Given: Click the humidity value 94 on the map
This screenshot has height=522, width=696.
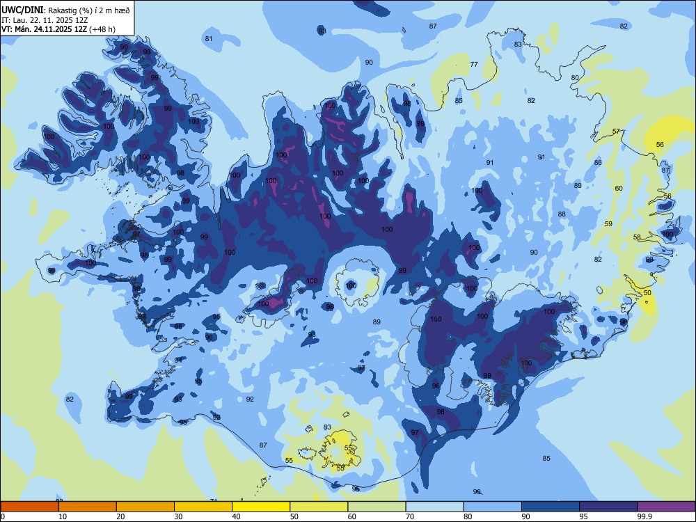Looking at the screenshot, I should click(178, 360).
